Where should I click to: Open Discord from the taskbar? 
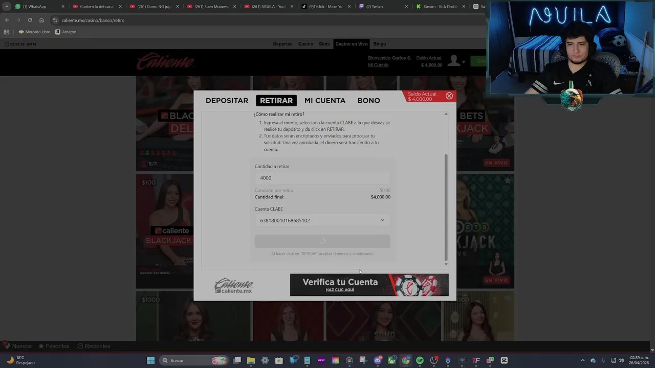pyautogui.click(x=378, y=360)
